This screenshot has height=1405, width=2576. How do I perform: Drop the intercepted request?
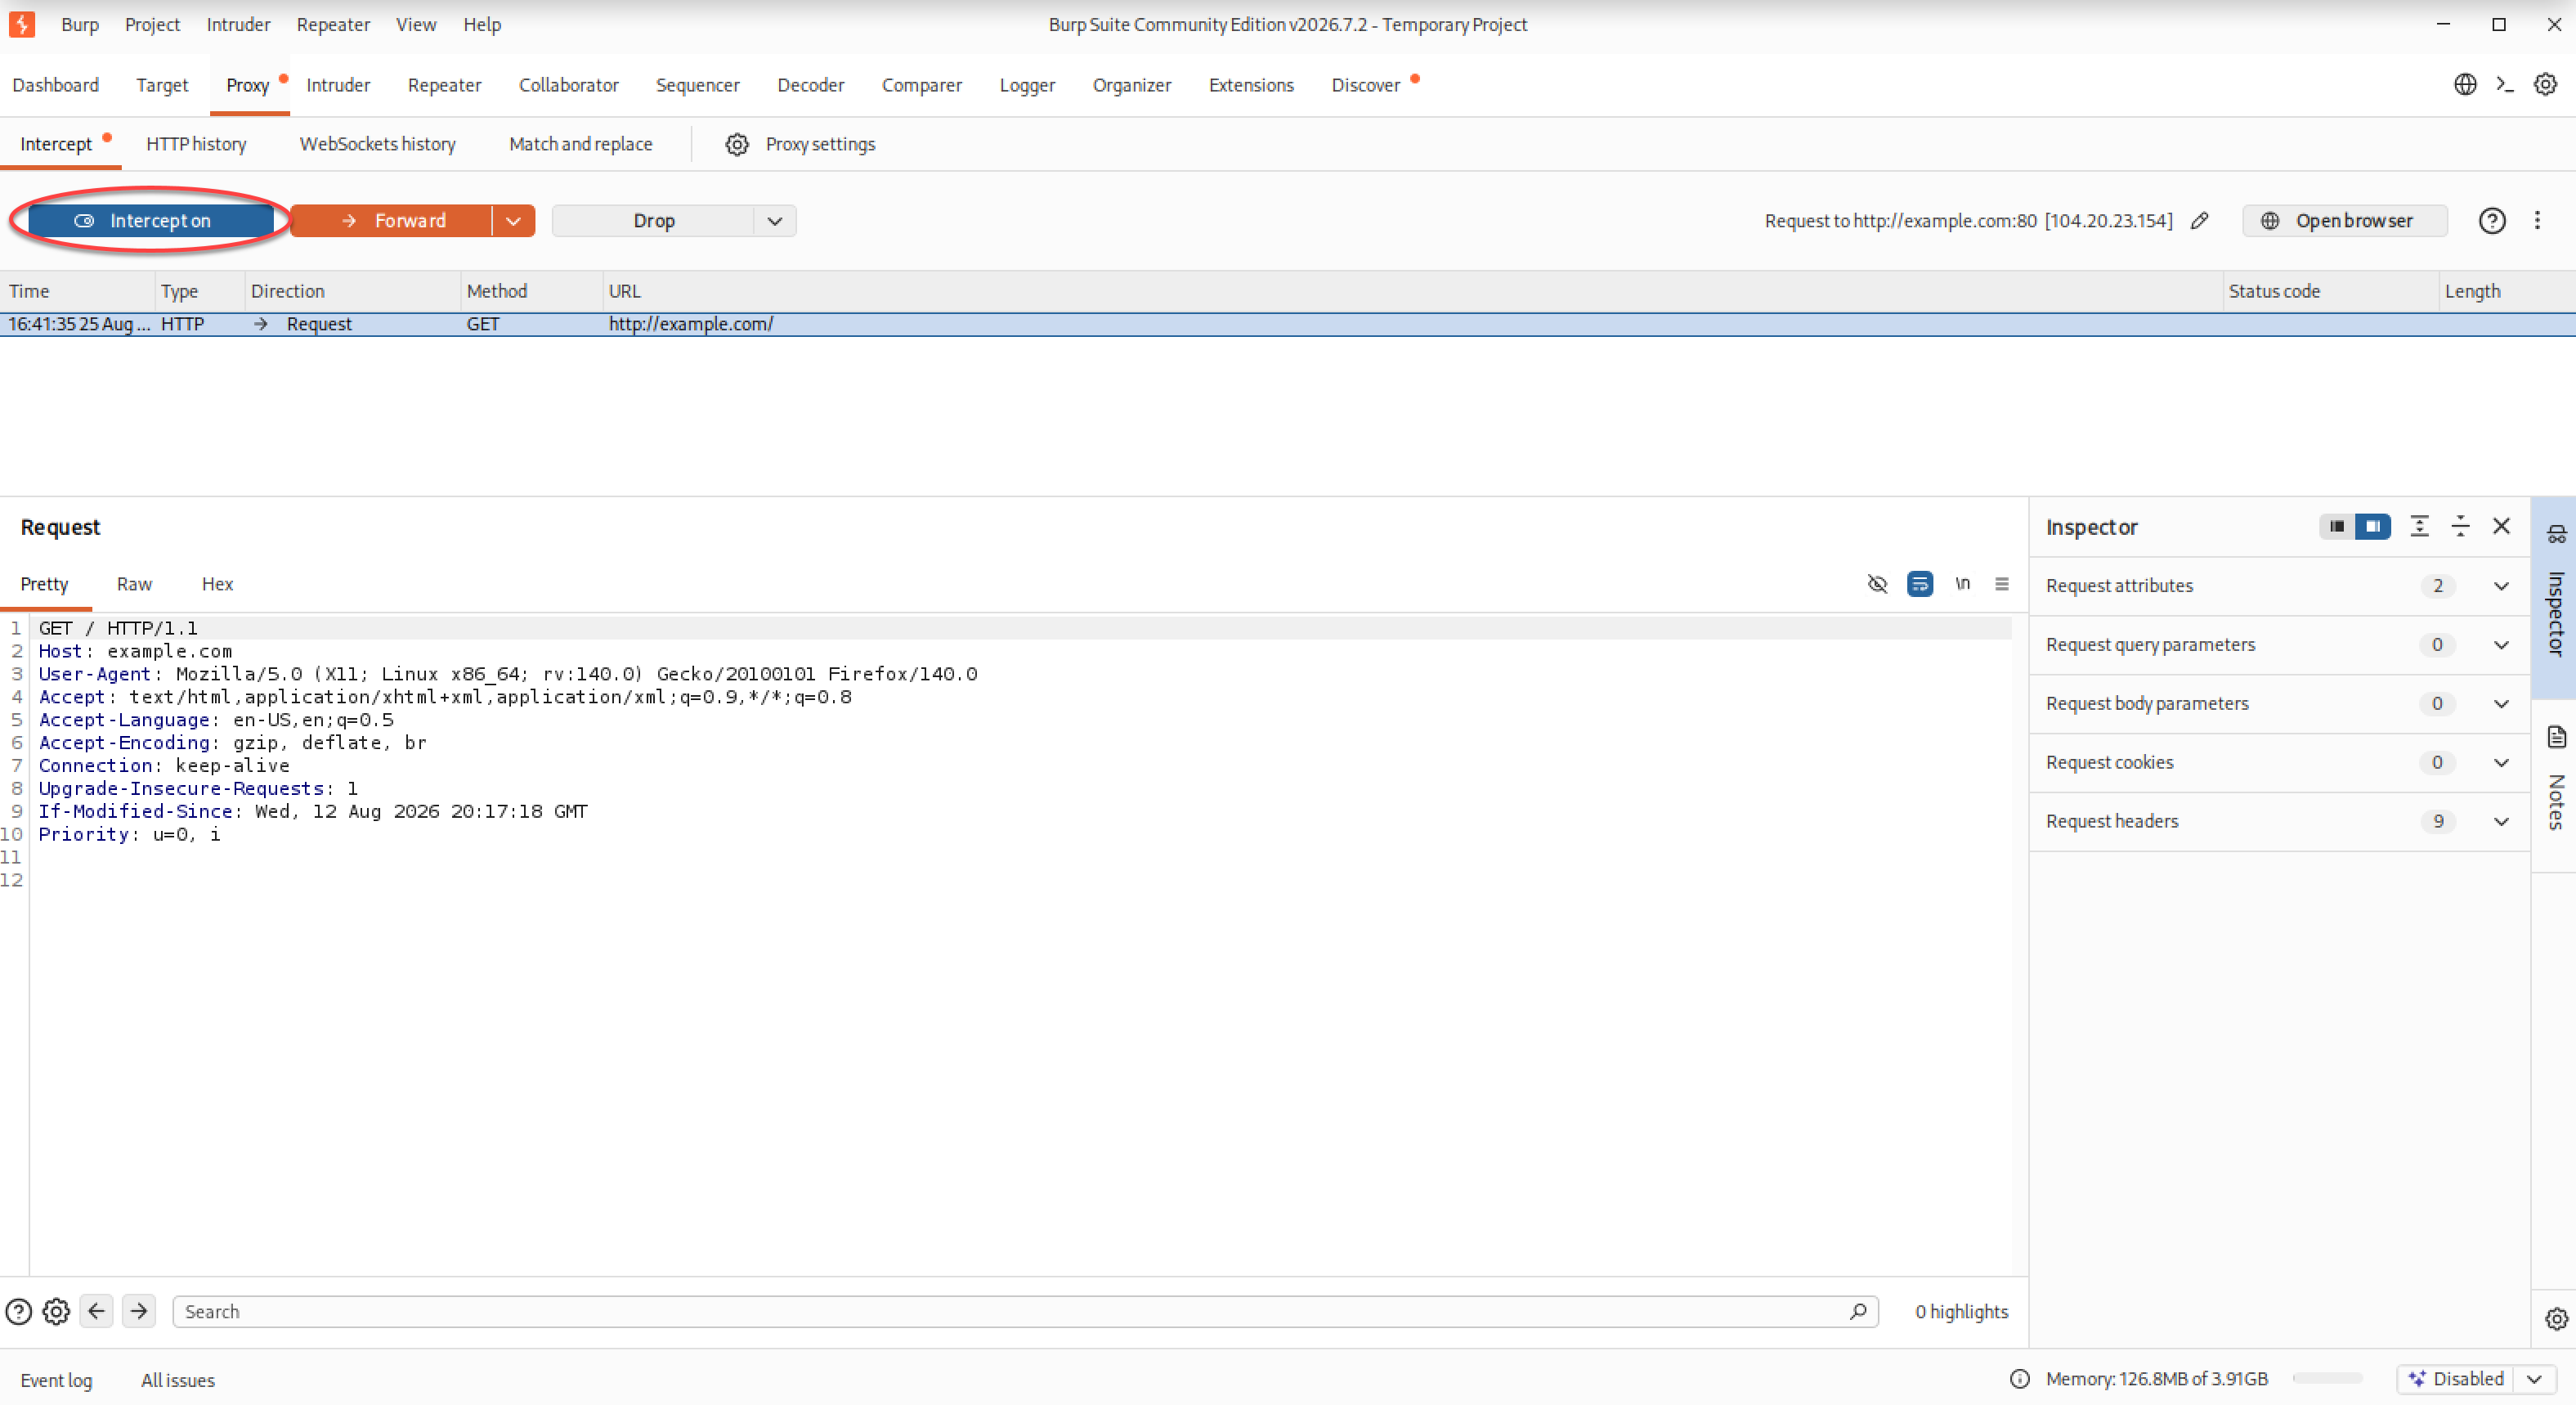coord(653,221)
